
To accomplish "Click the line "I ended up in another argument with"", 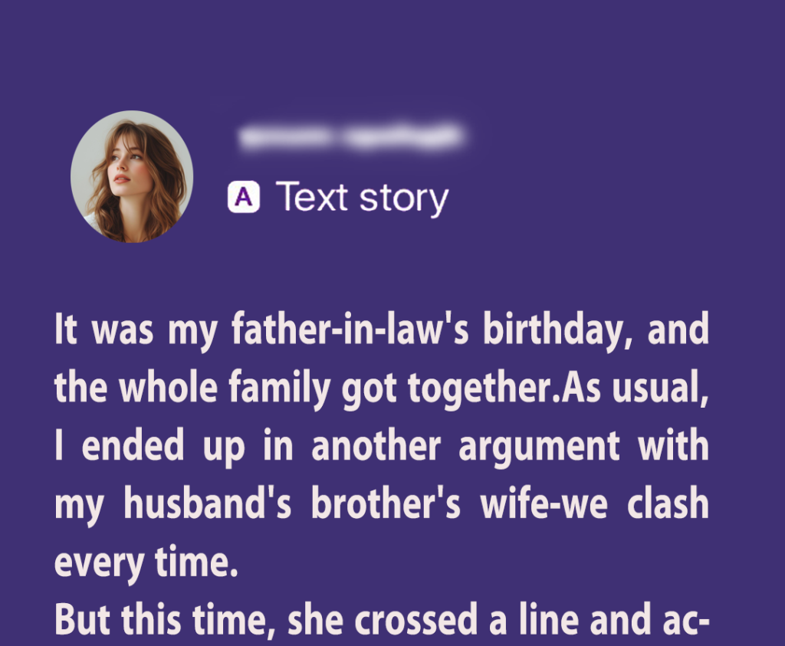I will [381, 447].
